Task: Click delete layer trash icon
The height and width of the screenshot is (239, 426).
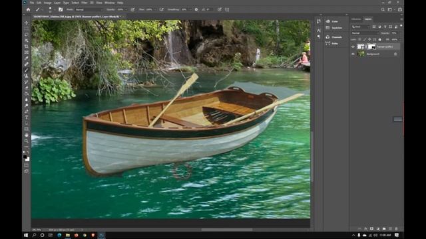Action: point(396,228)
